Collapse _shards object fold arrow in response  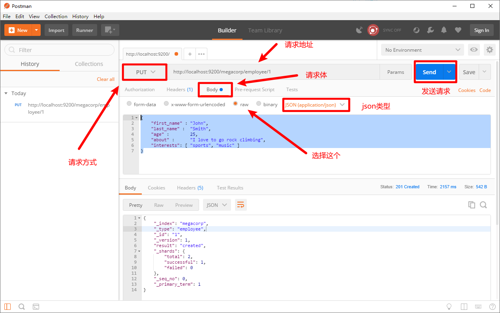(139, 251)
